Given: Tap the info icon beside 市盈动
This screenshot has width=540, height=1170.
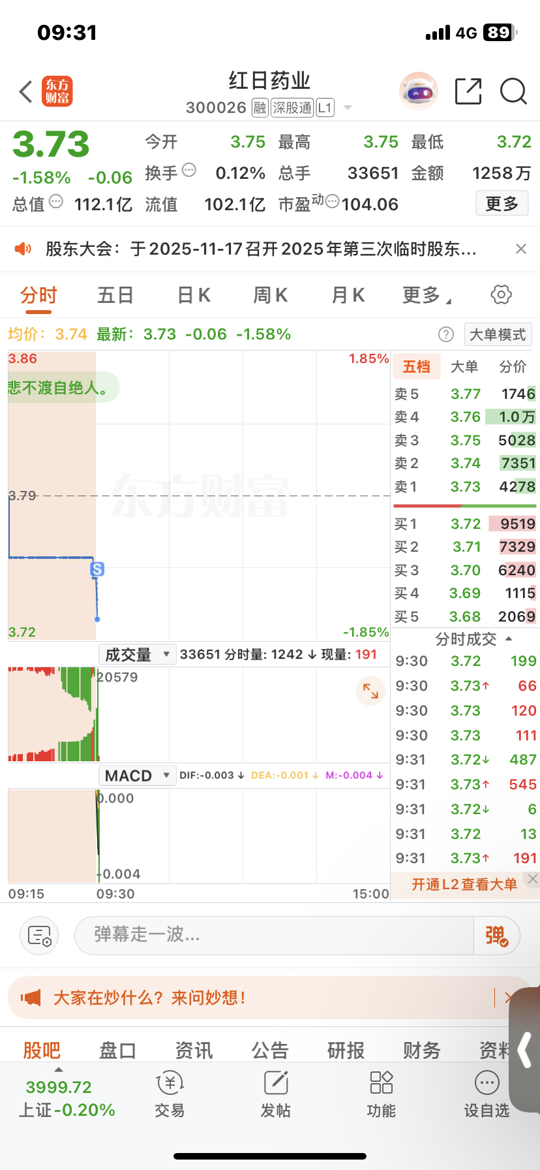Looking at the screenshot, I should (332, 201).
